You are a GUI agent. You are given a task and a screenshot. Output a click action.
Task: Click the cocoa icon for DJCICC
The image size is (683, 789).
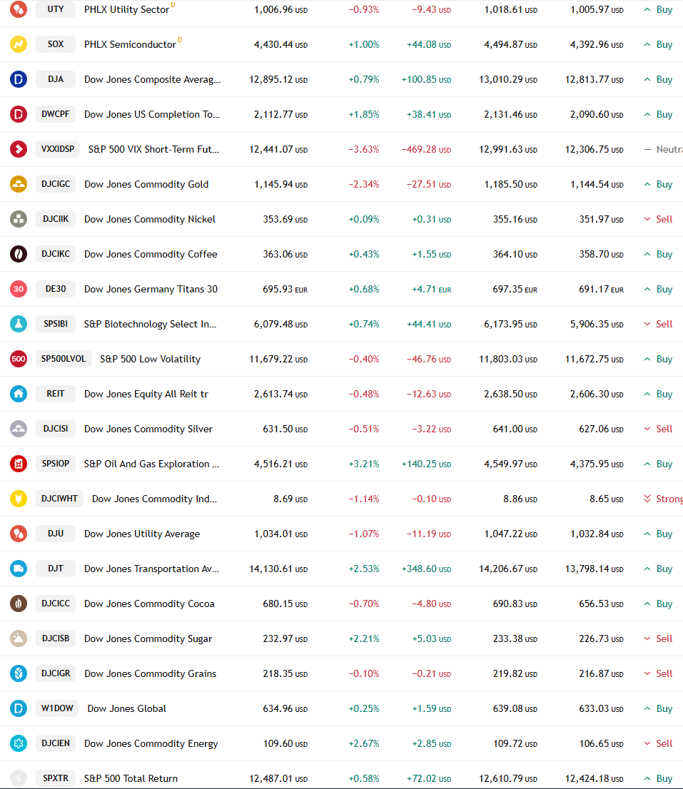point(19,604)
